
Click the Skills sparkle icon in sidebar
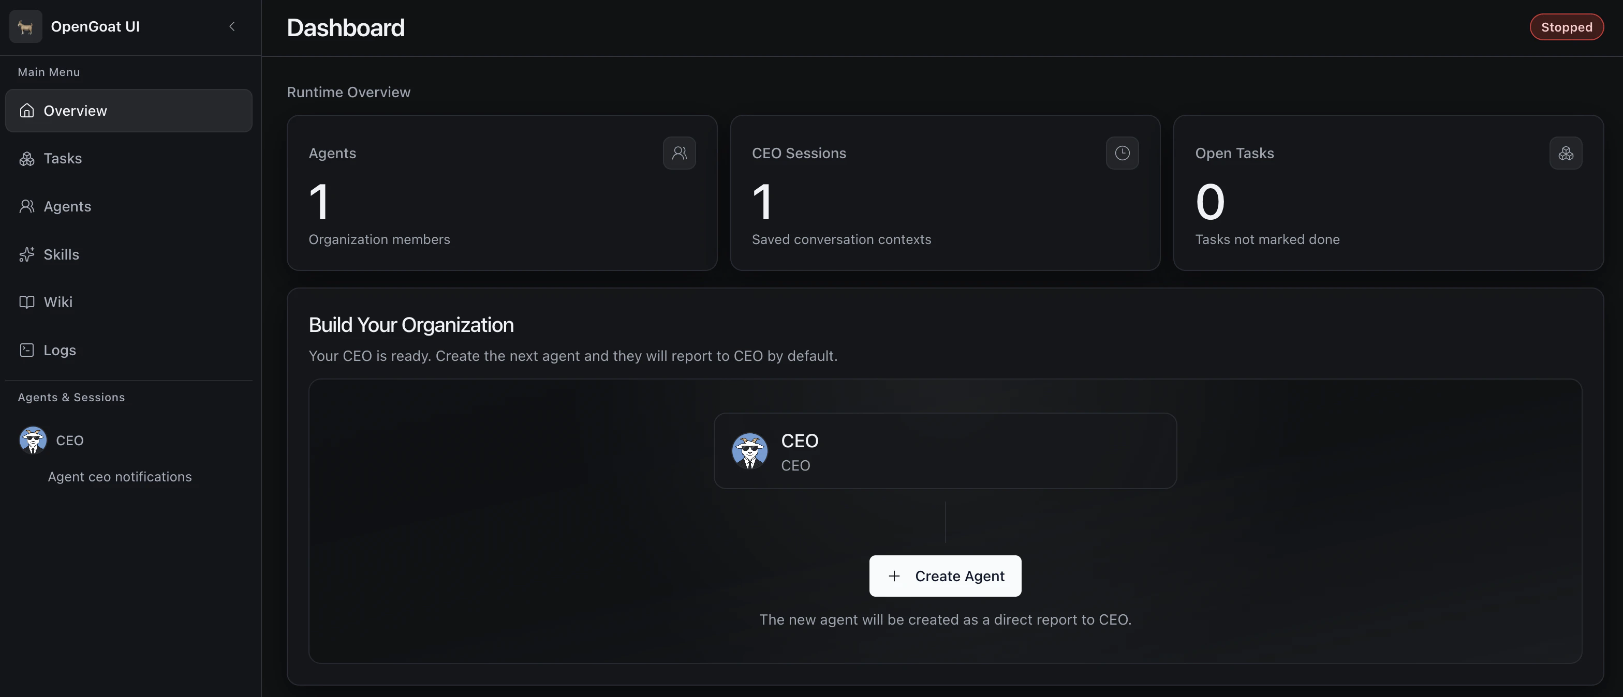point(26,254)
